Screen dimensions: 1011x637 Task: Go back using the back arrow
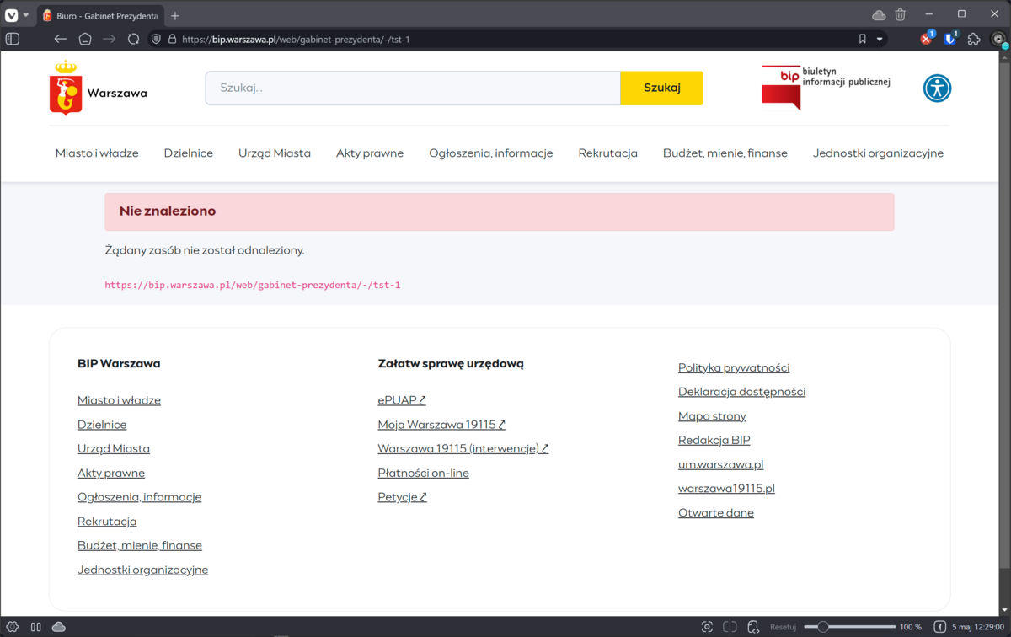click(x=61, y=39)
